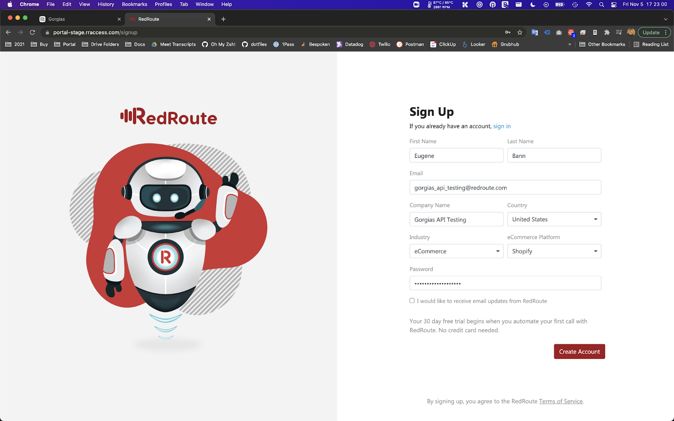Tick the email updates from RedRoute checkbox
674x421 pixels.
point(412,301)
